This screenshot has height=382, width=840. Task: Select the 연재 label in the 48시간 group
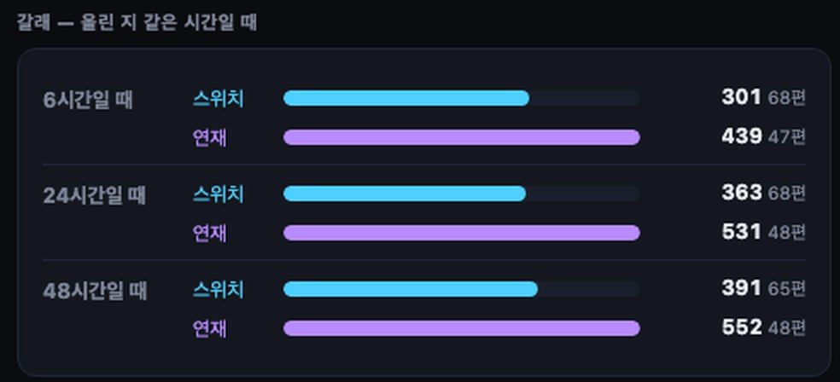209,328
